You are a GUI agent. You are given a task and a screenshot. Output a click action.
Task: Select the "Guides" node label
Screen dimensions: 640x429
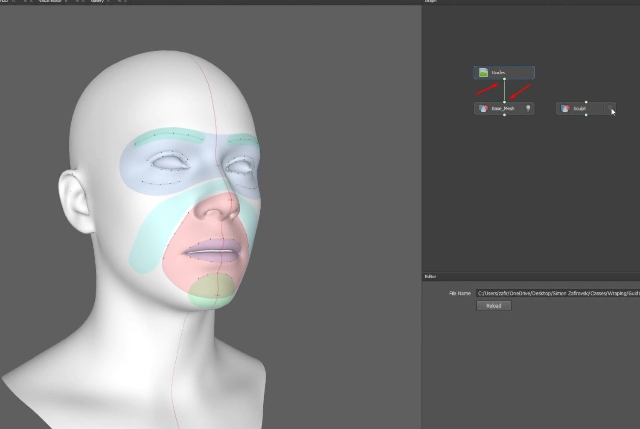tap(498, 73)
